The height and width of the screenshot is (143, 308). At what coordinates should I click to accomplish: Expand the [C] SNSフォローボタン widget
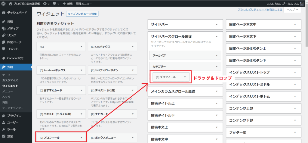click(x=133, y=70)
